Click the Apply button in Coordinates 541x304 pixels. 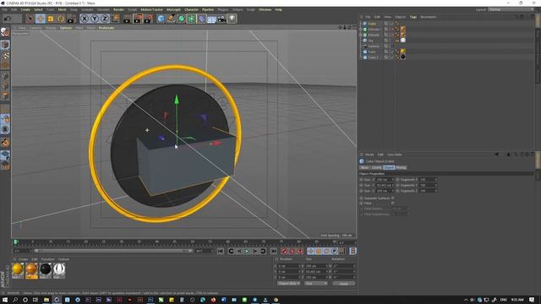(x=344, y=284)
